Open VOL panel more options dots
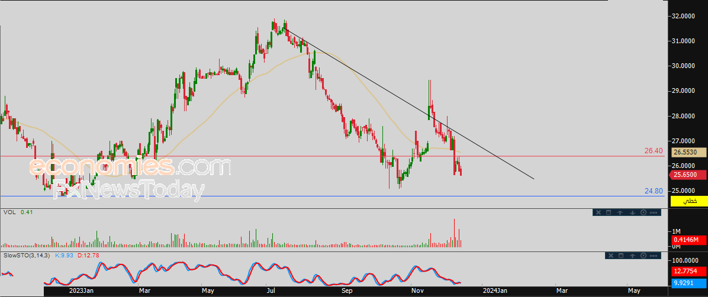The image size is (708, 297). pyautogui.click(x=654, y=212)
